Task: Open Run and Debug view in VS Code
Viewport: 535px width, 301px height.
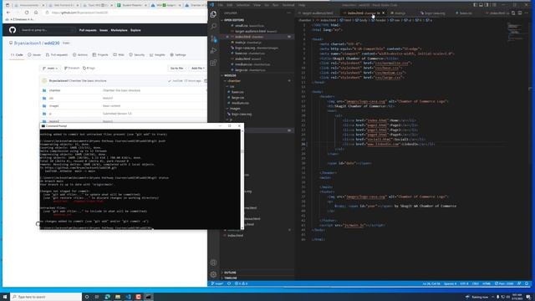Action: (x=214, y=51)
